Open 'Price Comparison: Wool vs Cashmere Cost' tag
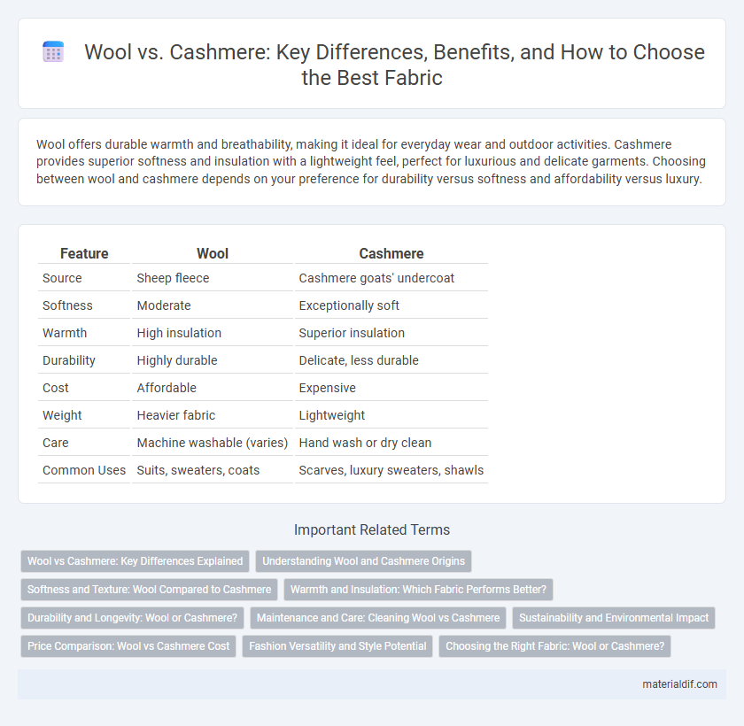The width and height of the screenshot is (744, 726). 128,646
